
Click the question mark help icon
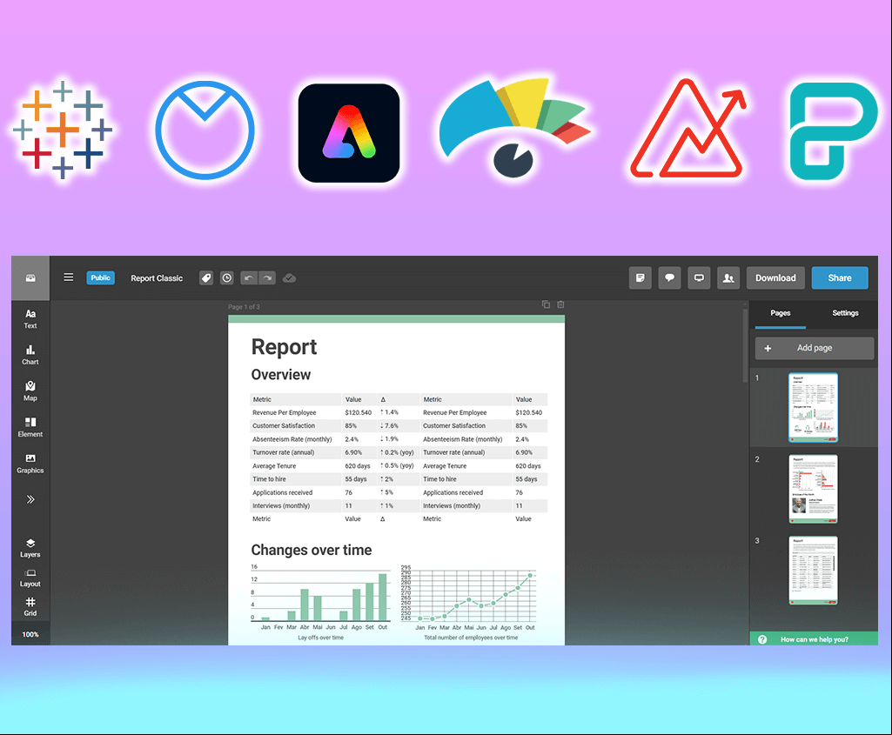coord(763,639)
